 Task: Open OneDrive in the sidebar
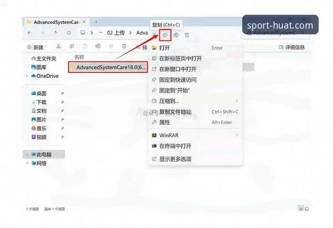[45, 76]
